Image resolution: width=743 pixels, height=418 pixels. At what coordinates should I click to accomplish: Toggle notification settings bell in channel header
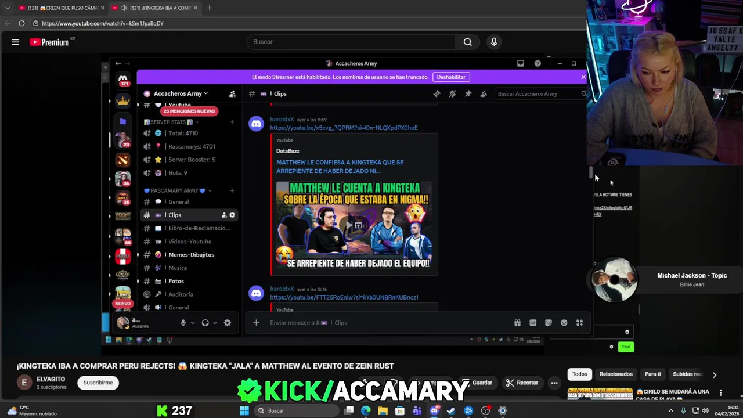pyautogui.click(x=452, y=93)
